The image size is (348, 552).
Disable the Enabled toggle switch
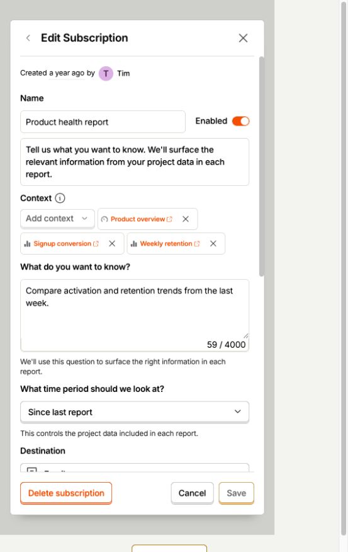[241, 121]
